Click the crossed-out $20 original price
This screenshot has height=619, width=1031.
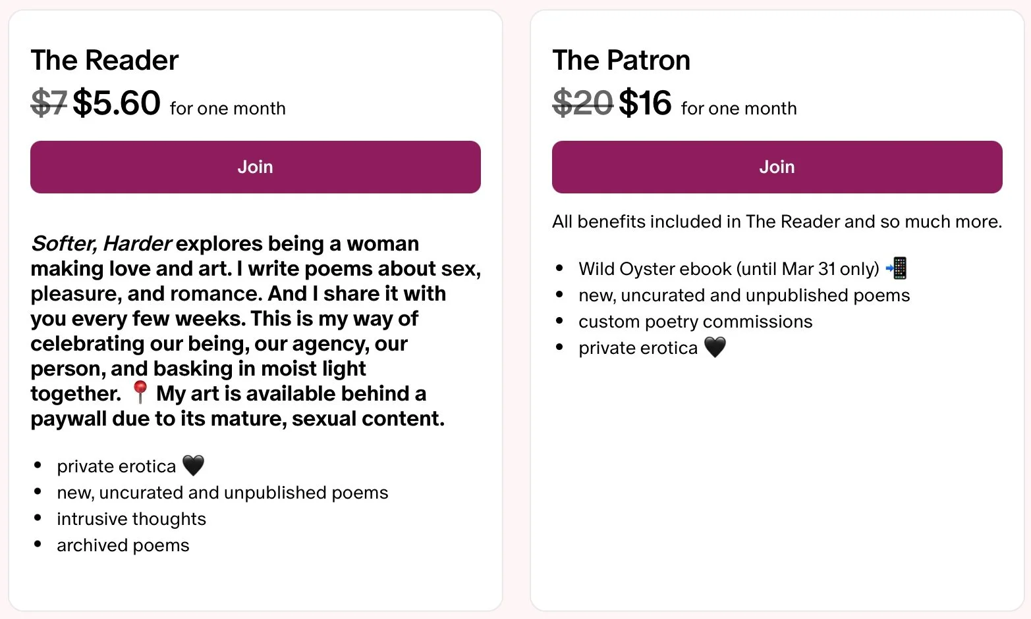coord(582,103)
